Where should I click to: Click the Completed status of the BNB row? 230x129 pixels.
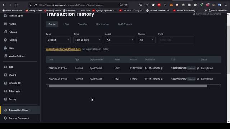coord(207,79)
